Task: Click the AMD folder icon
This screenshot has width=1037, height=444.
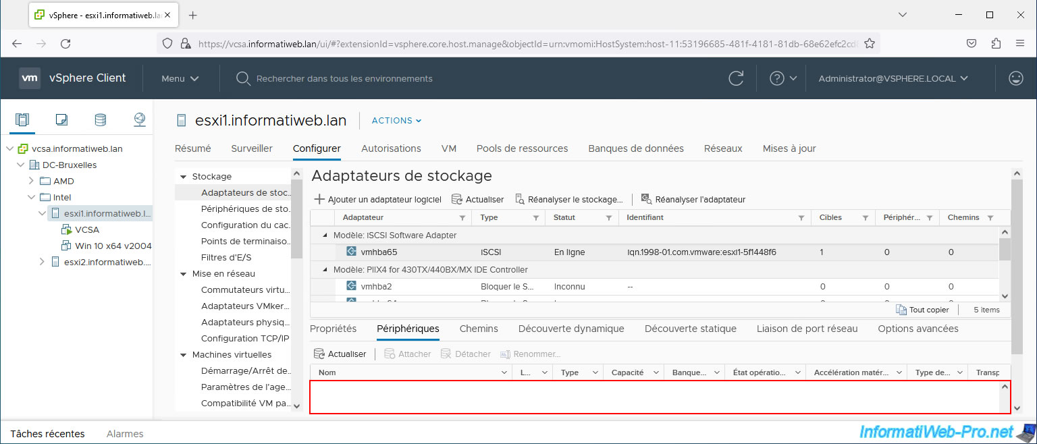Action: click(x=45, y=181)
